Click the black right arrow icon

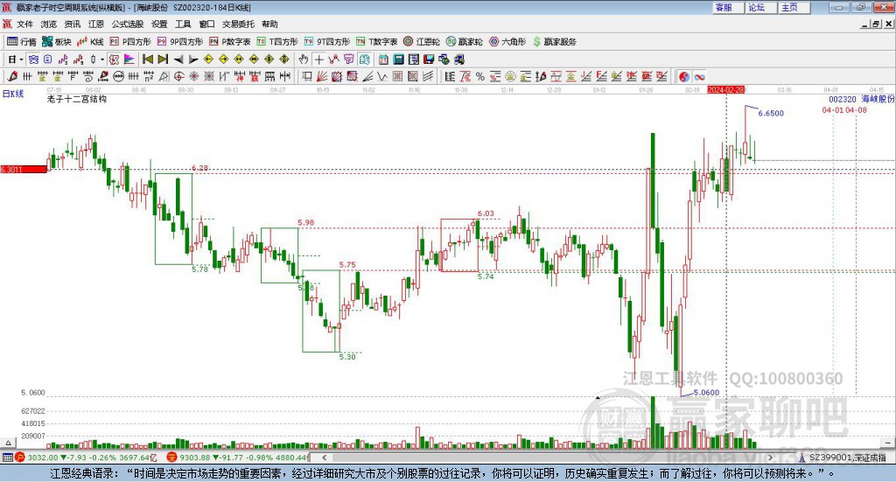pyautogui.click(x=193, y=59)
